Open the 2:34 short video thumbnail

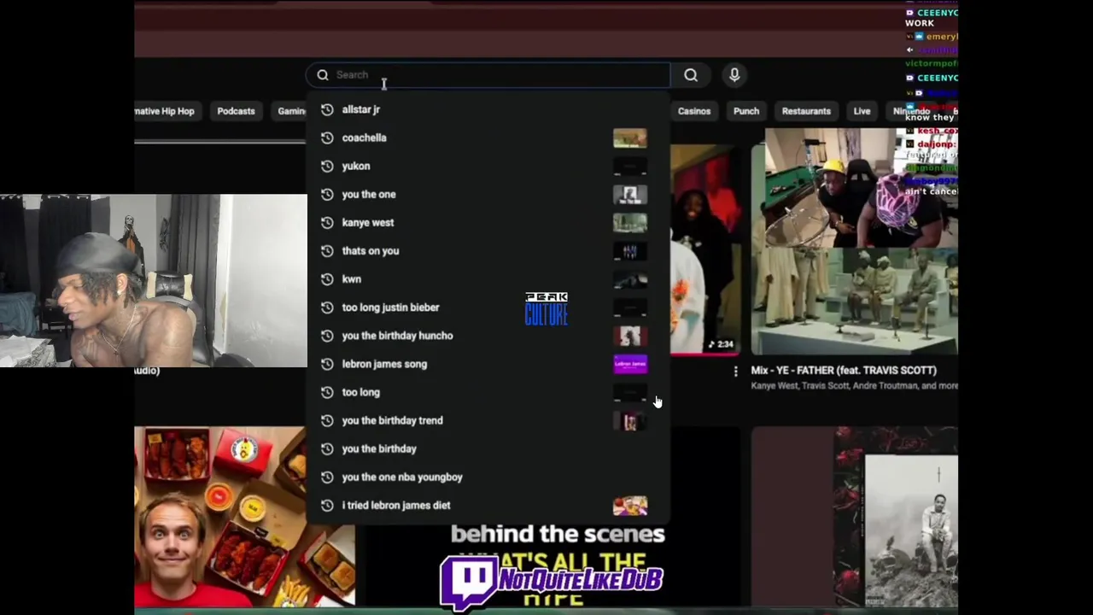coord(704,249)
